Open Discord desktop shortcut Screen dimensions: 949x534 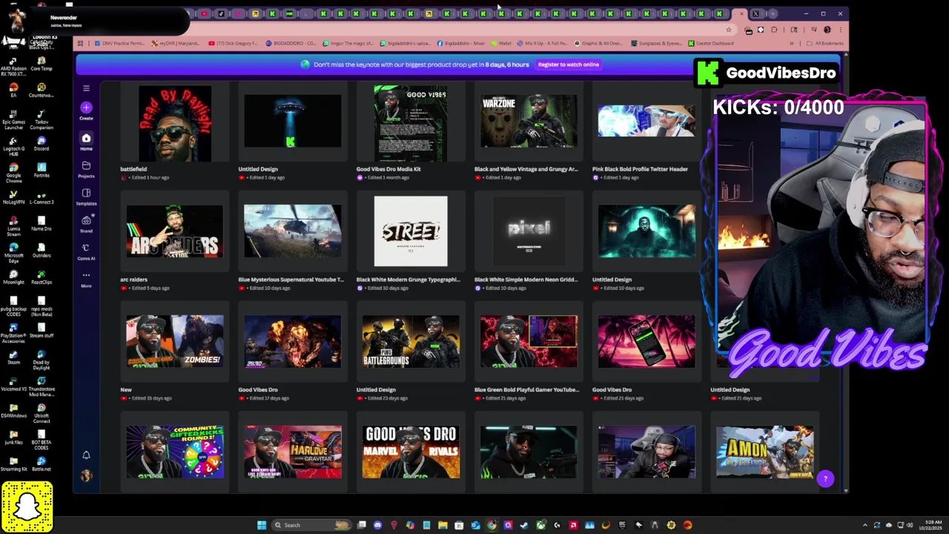[42, 143]
